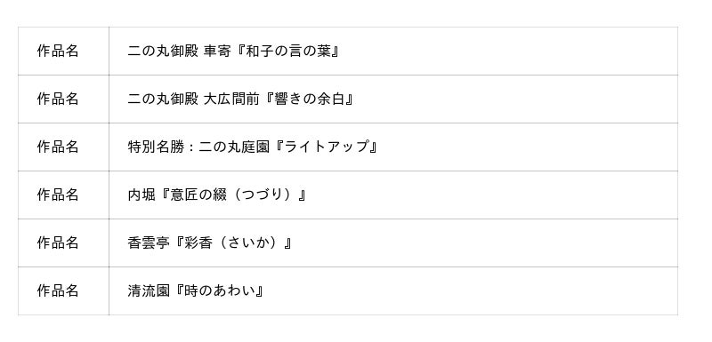
Task: Click the 作品名 label in first row
Action: [x=58, y=51]
